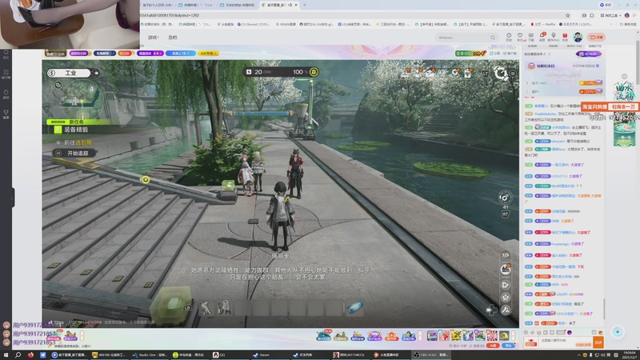Image resolution: width=640 pixels, height=360 pixels.
Task: Expand the left sidebar handle
Action: [x=13, y=197]
